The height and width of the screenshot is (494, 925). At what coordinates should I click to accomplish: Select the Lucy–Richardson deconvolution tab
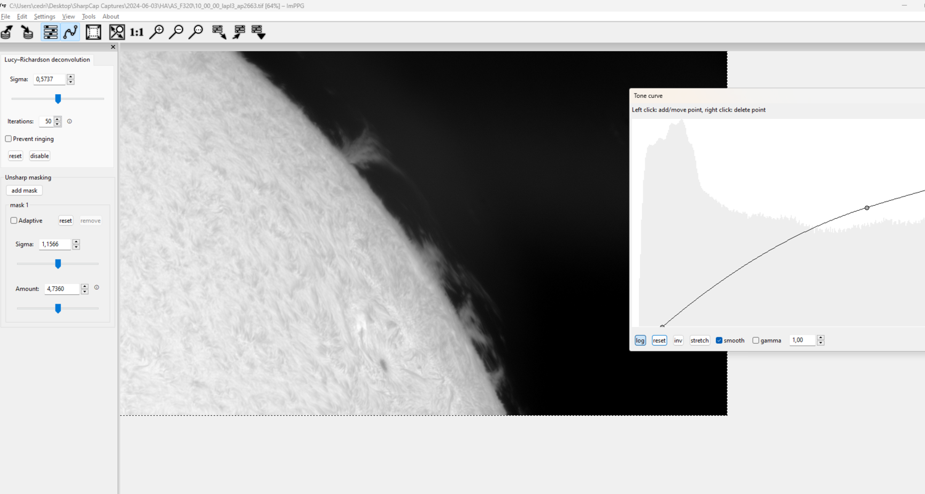click(x=47, y=60)
